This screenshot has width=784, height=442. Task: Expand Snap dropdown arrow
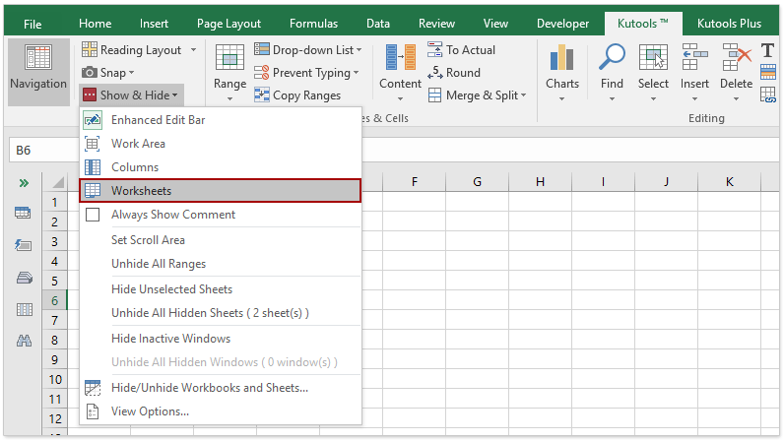(132, 73)
